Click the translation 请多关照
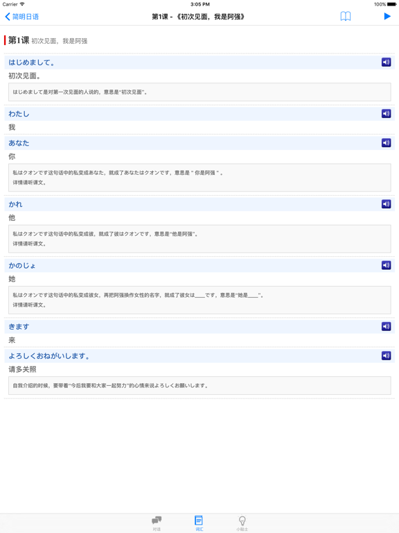This screenshot has height=533, width=399. [22, 369]
